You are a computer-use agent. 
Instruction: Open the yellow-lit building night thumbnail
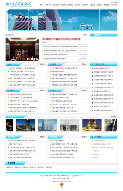pyautogui.click(x=92, y=125)
